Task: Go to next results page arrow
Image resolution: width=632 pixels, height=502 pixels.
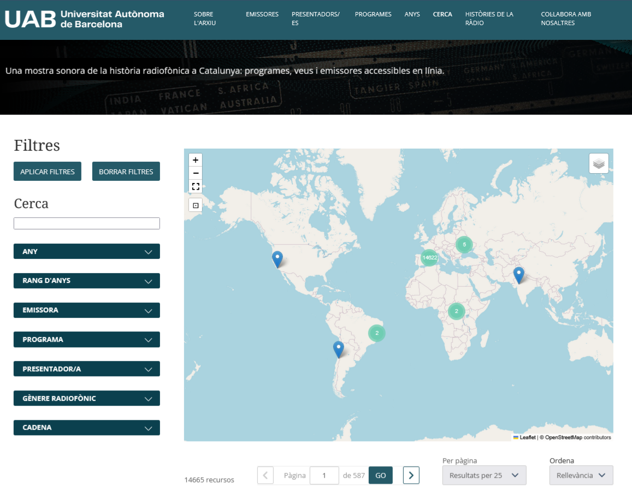Action: pyautogui.click(x=411, y=475)
